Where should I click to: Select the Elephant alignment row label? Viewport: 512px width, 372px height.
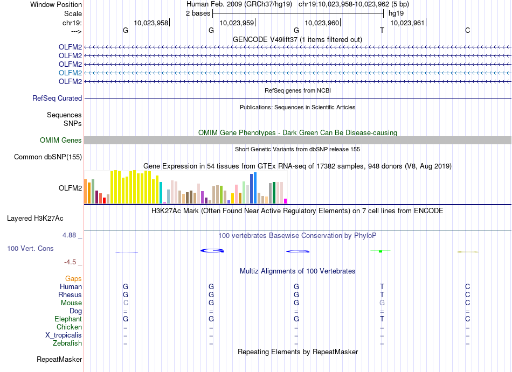(x=68, y=319)
